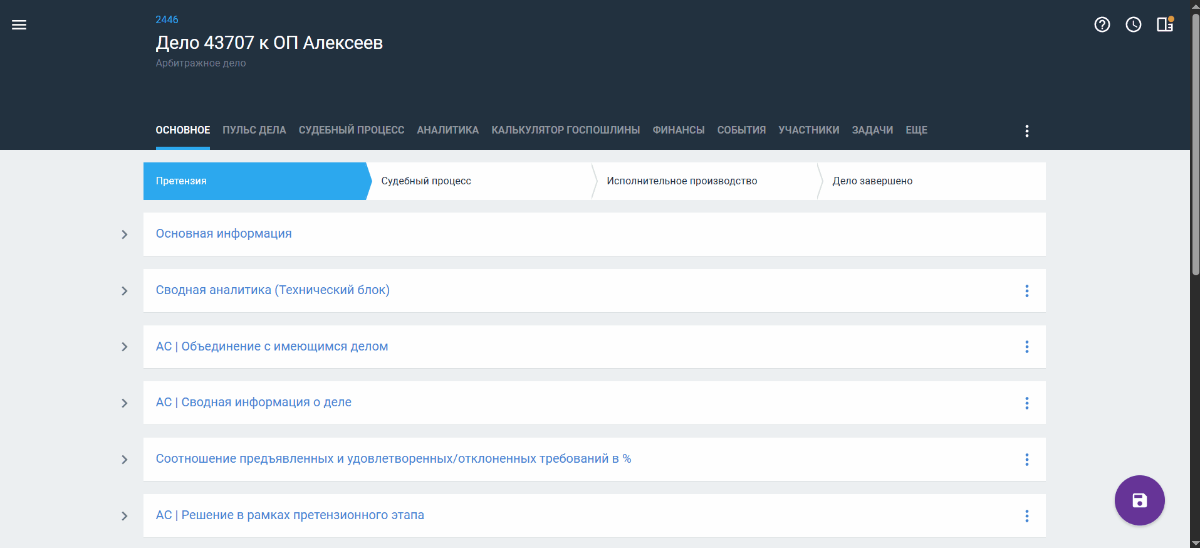Open options menu for АС | Объединение section
Viewport: 1200px width, 548px height.
(1026, 347)
